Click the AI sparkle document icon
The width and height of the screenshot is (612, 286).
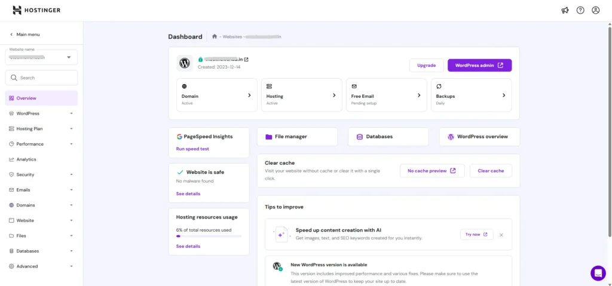pos(282,234)
